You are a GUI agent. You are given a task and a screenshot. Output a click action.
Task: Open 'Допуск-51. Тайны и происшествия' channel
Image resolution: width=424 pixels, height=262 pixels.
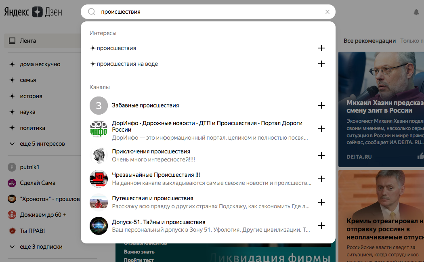(158, 222)
